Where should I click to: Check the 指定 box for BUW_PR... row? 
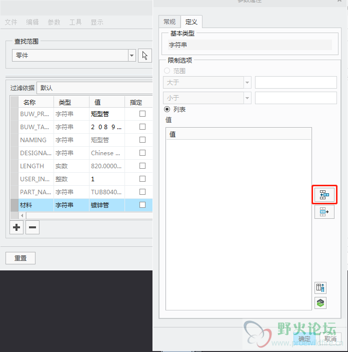[x=142, y=114]
